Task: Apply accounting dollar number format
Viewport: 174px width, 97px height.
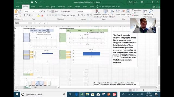Action: tap(78, 15)
